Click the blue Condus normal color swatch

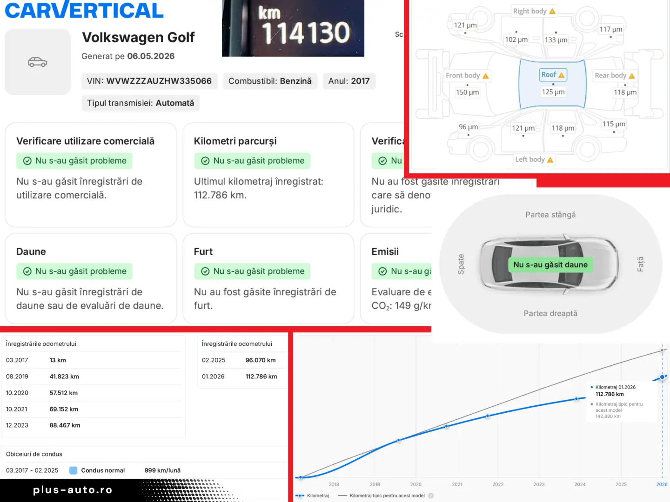point(73,470)
